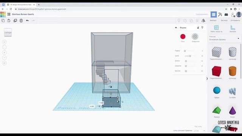Switch to orthographic view toggle

point(5,63)
